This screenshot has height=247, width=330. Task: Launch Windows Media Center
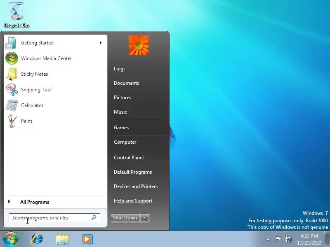pos(55,58)
